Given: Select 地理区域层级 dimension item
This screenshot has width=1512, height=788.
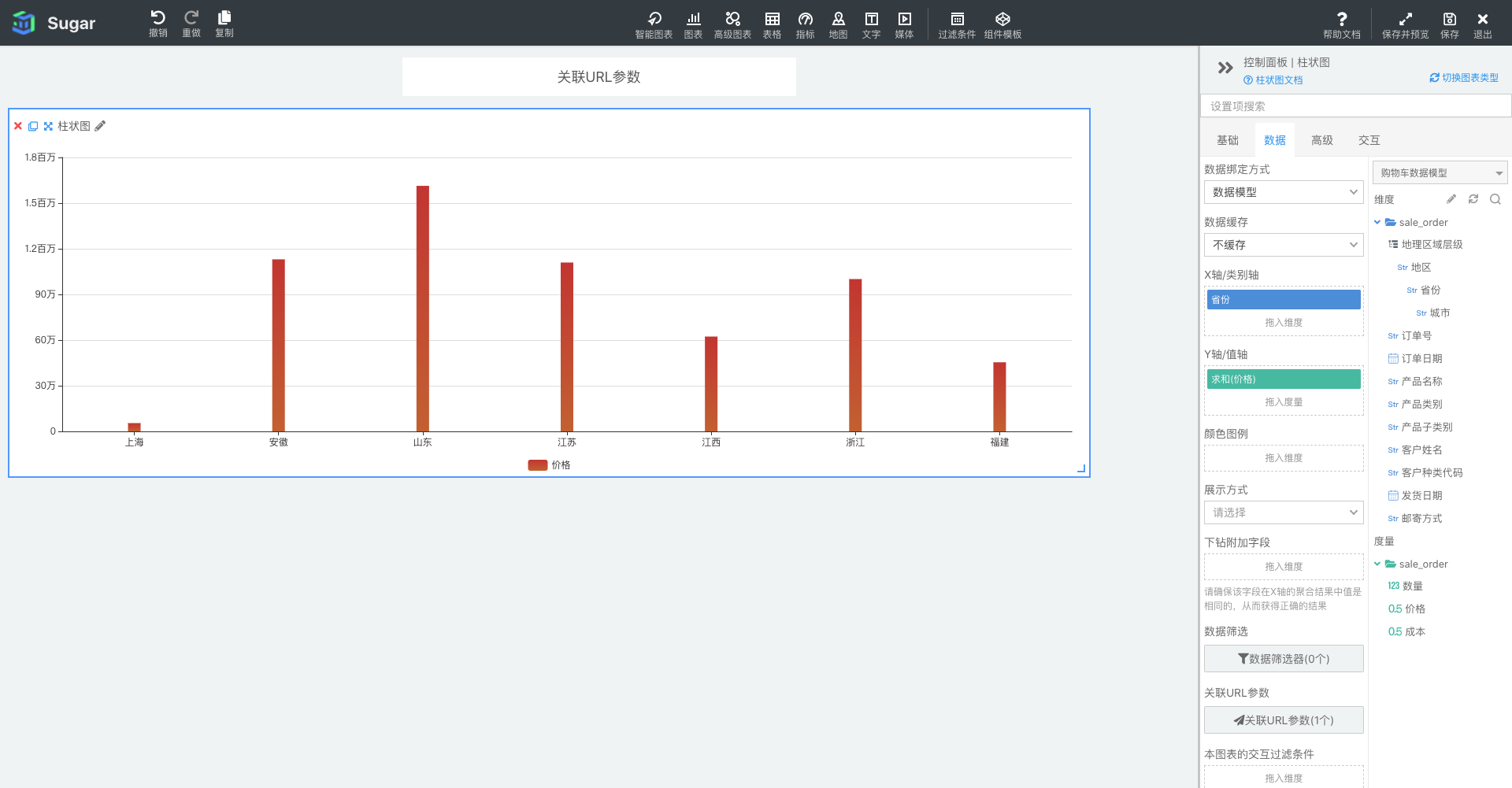Looking at the screenshot, I should click(1425, 245).
